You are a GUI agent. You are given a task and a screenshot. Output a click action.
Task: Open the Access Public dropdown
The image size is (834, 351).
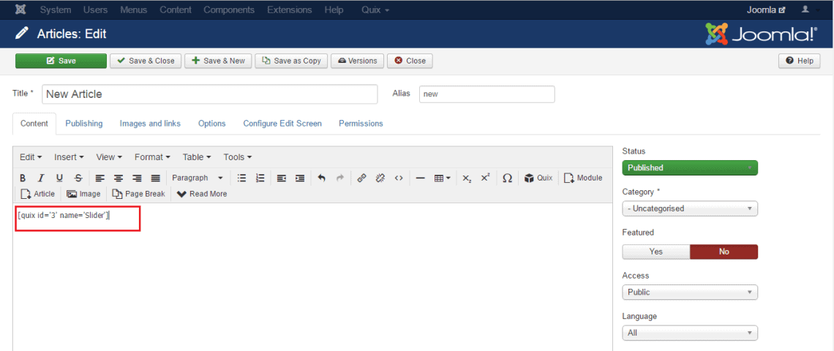(689, 292)
